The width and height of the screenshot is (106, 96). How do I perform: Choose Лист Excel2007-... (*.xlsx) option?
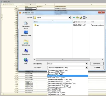coord(67,78)
